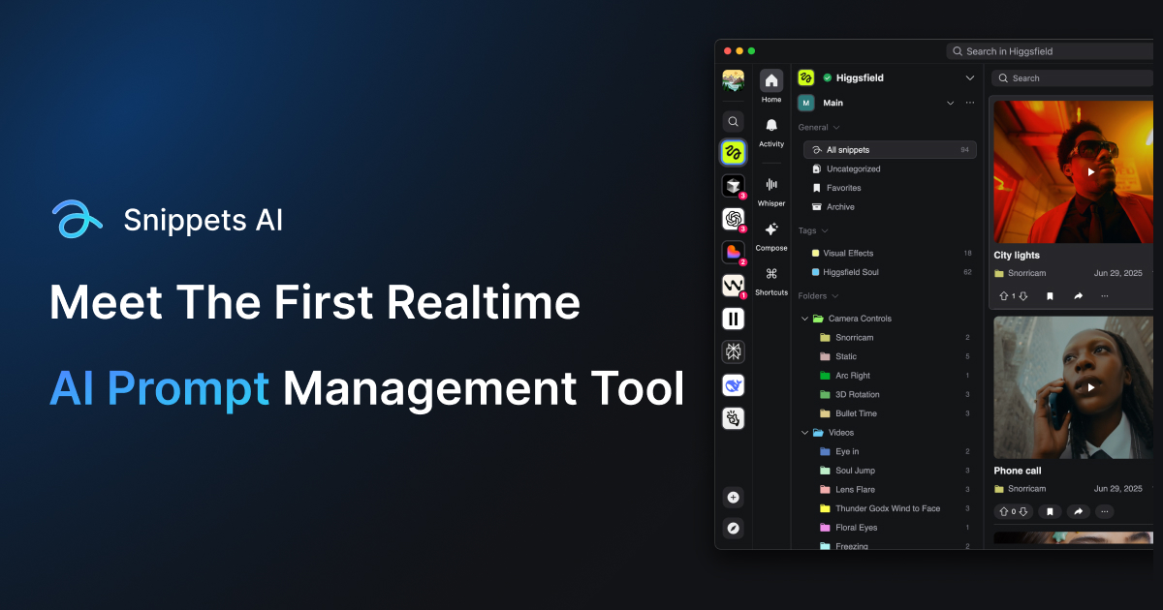1163x610 pixels.
Task: Select the pause-bars workspace icon
Action: [734, 319]
